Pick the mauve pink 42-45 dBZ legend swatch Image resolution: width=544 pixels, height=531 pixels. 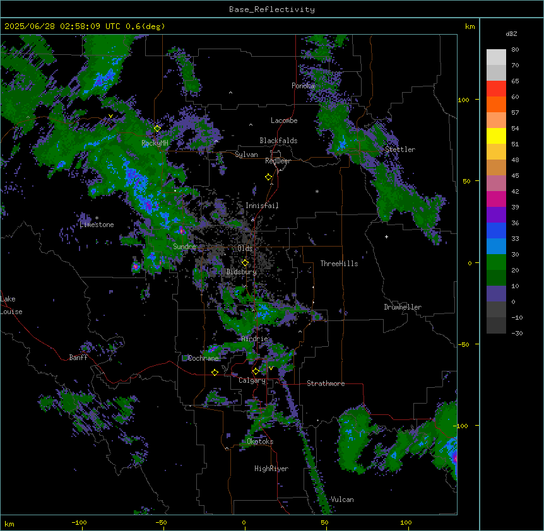click(496, 184)
